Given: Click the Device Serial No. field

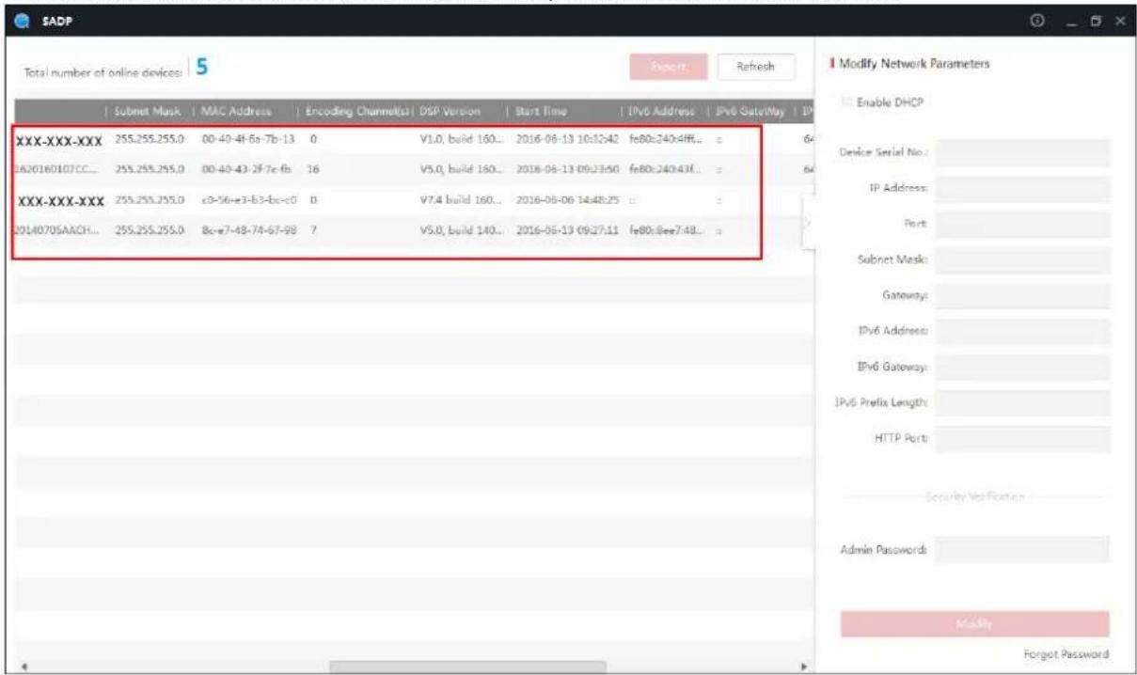Looking at the screenshot, I should click(x=1022, y=152).
